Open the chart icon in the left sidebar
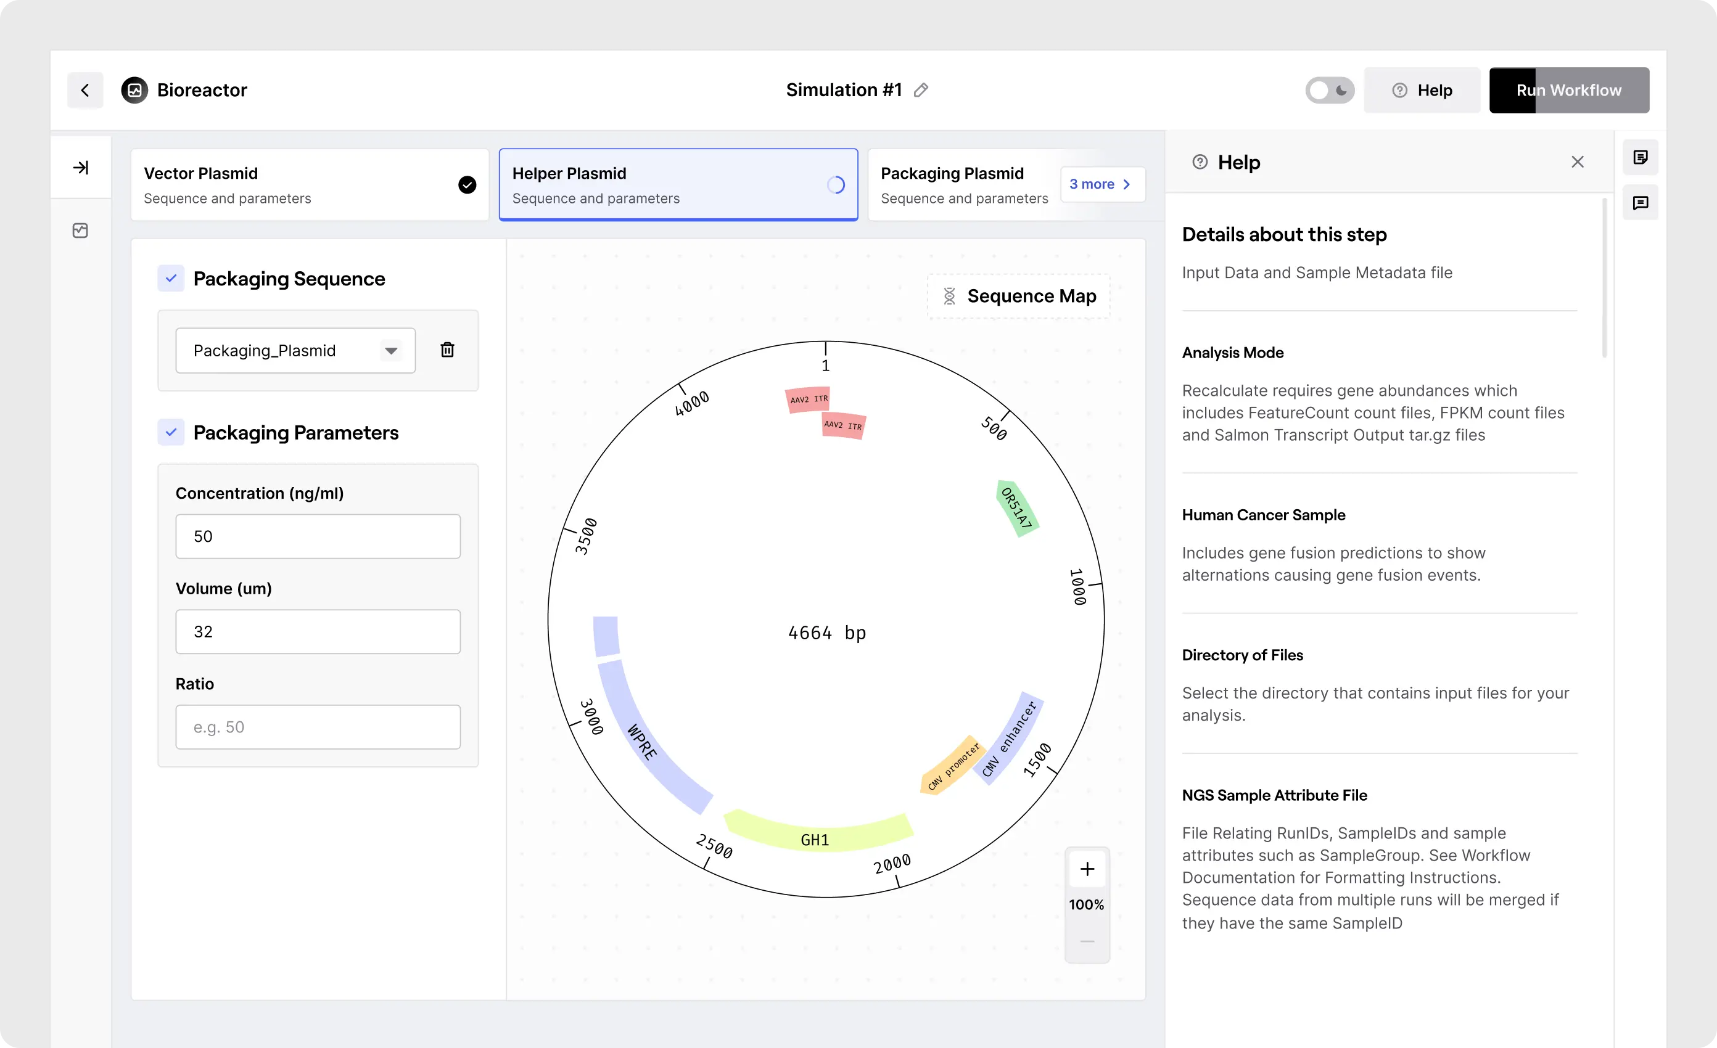 (x=80, y=231)
